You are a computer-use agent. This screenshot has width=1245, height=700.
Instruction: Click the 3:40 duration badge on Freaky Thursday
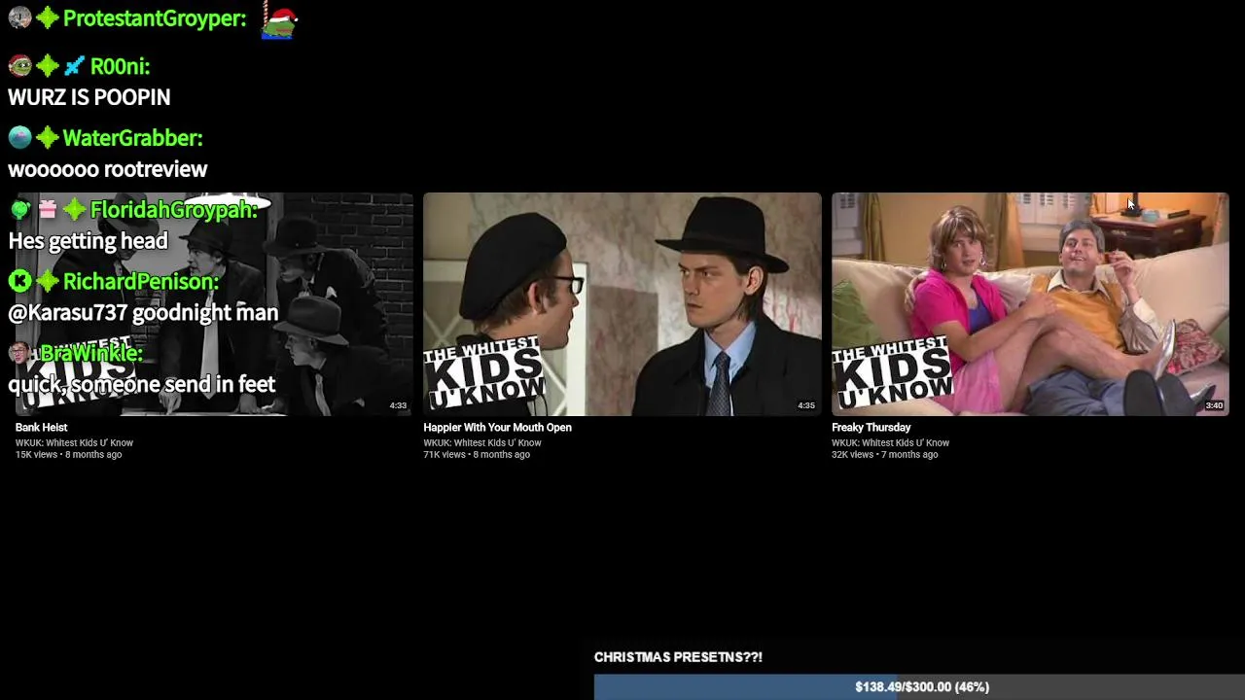1214,405
